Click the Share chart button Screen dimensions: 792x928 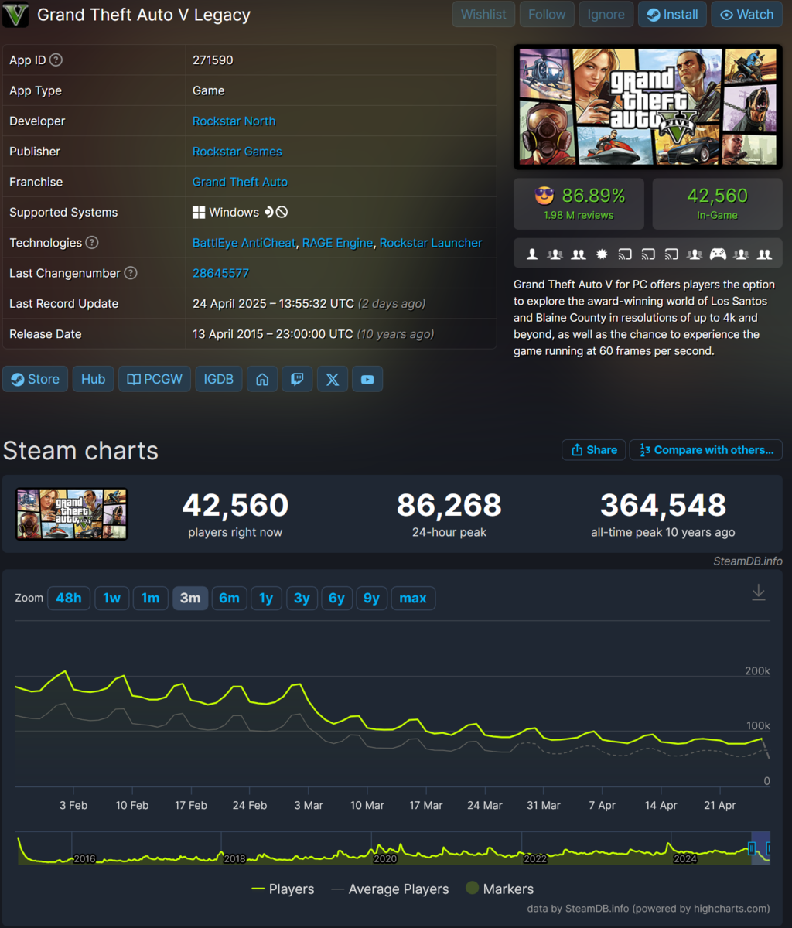pos(594,450)
